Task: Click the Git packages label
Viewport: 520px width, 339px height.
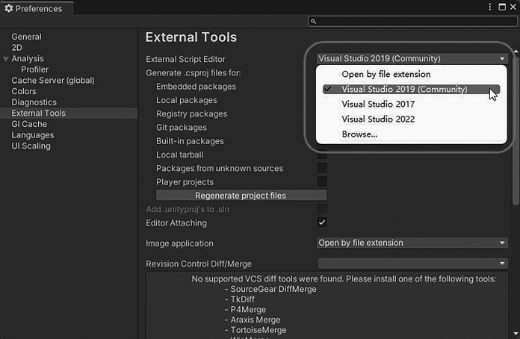Action: coord(182,128)
